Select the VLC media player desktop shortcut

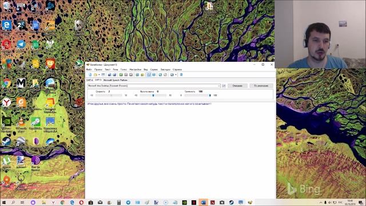[21, 122]
